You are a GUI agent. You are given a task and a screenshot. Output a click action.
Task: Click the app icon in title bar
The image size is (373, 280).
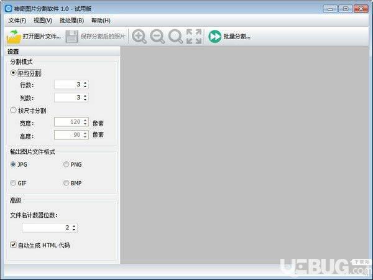(x=8, y=9)
